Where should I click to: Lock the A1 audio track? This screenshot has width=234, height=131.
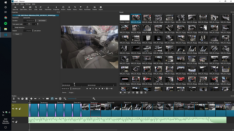[x=16, y=122]
